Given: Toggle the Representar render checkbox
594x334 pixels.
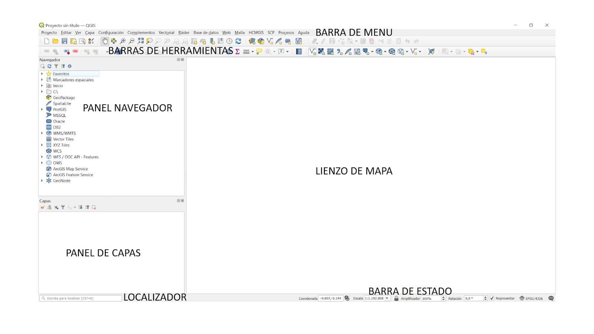Looking at the screenshot, I should tap(492, 298).
